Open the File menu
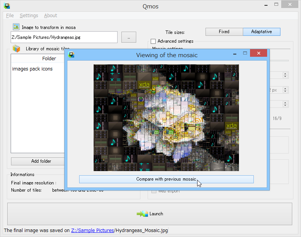 [x=10, y=15]
